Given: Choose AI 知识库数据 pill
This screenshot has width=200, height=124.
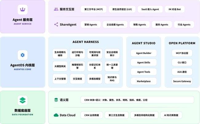Looking at the screenshot, I should (x=171, y=115).
